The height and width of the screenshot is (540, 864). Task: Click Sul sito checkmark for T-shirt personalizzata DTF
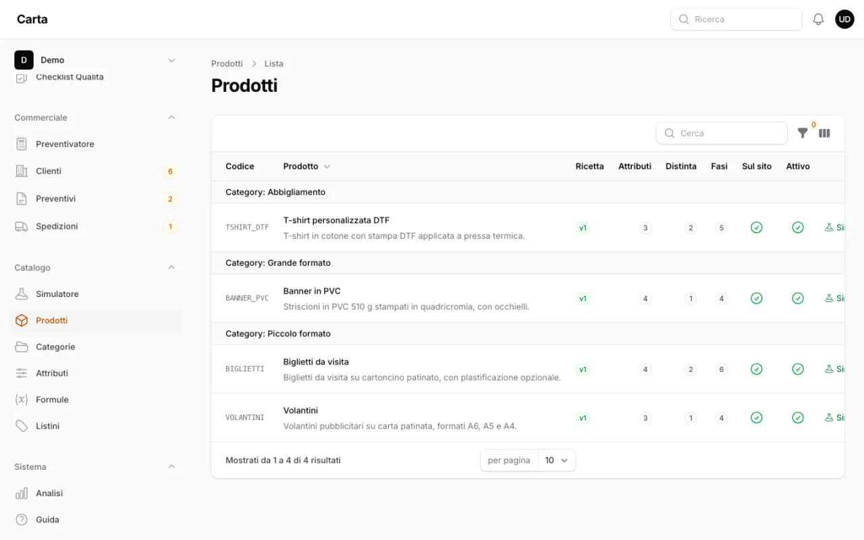pos(757,227)
